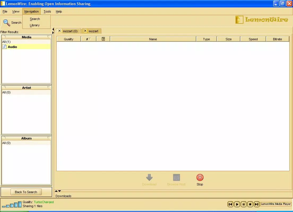
Task: Switch to the mozart (0) tab
Action: (70, 31)
